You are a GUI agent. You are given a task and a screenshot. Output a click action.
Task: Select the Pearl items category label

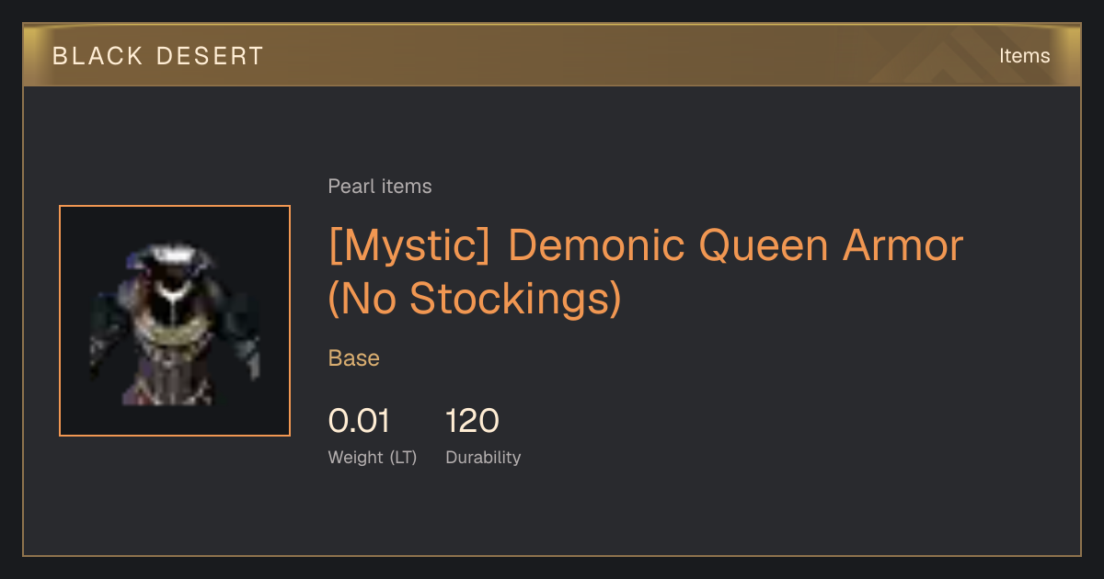coord(380,187)
